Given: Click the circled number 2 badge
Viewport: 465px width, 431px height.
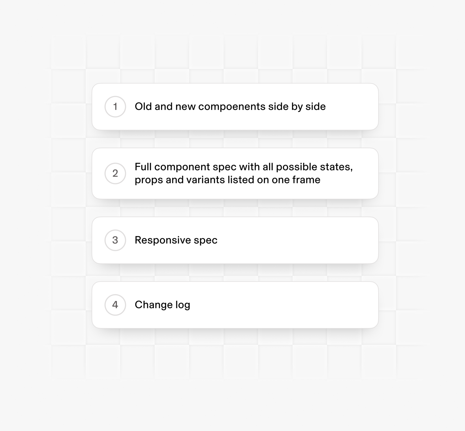Looking at the screenshot, I should click(115, 173).
